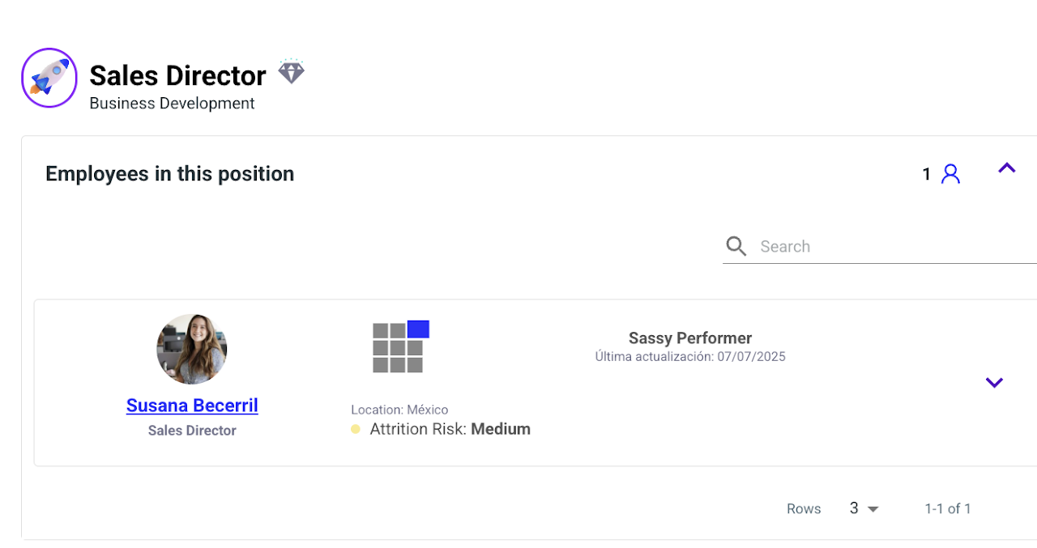Click the Business Development department label
Image resolution: width=1037 pixels, height=548 pixels.
(172, 104)
